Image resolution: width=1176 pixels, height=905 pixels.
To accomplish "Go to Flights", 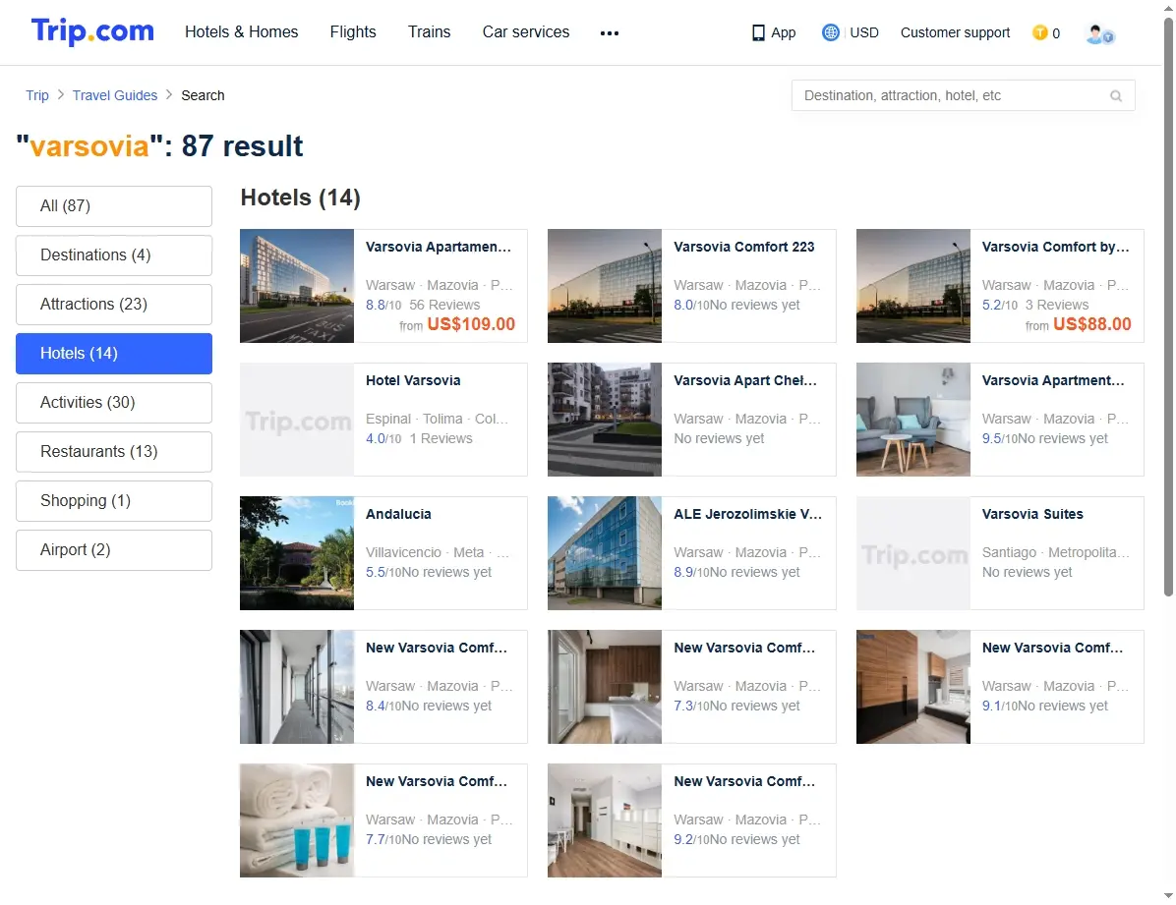I will [352, 31].
